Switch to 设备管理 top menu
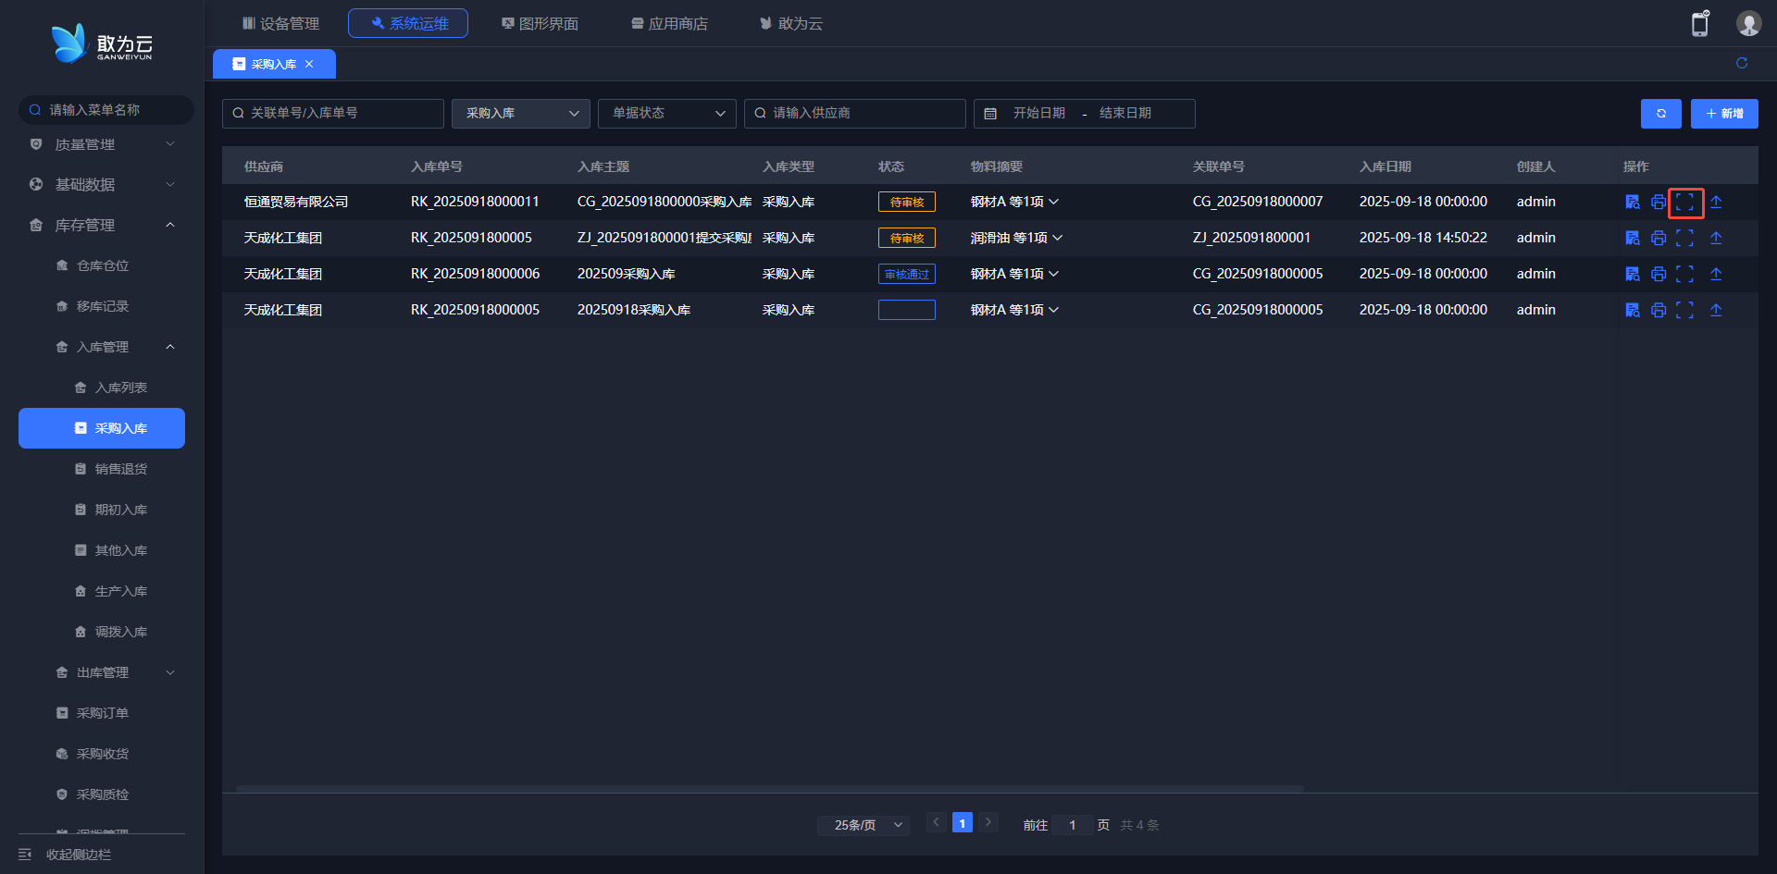This screenshot has width=1777, height=874. tap(280, 23)
